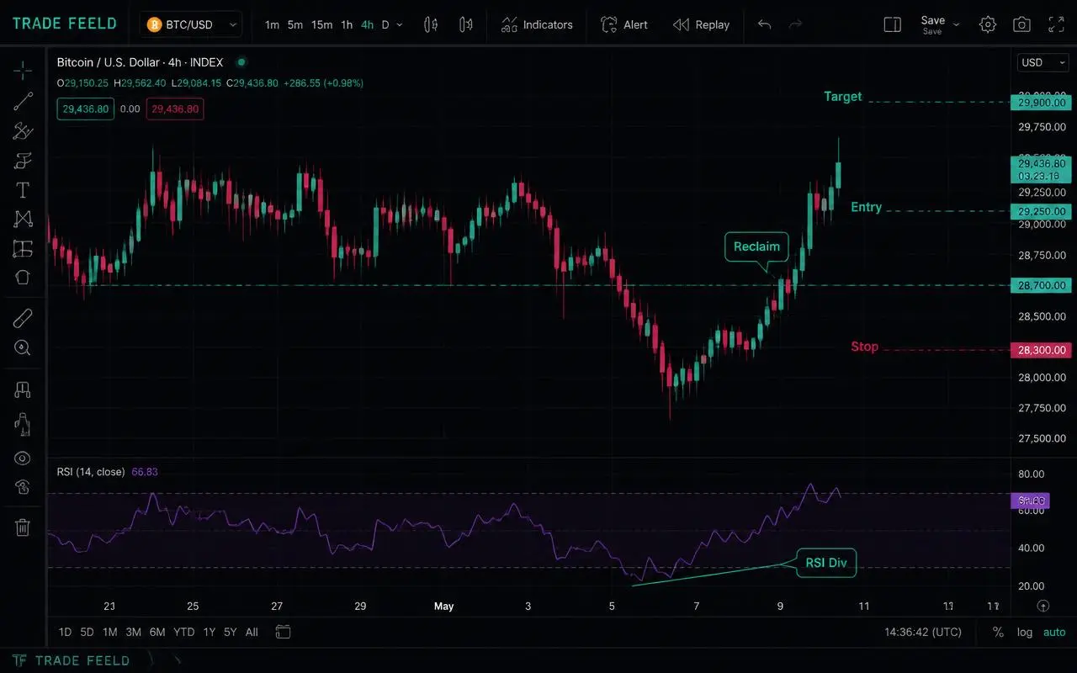Select the crosshair cursor tool

pyautogui.click(x=23, y=70)
